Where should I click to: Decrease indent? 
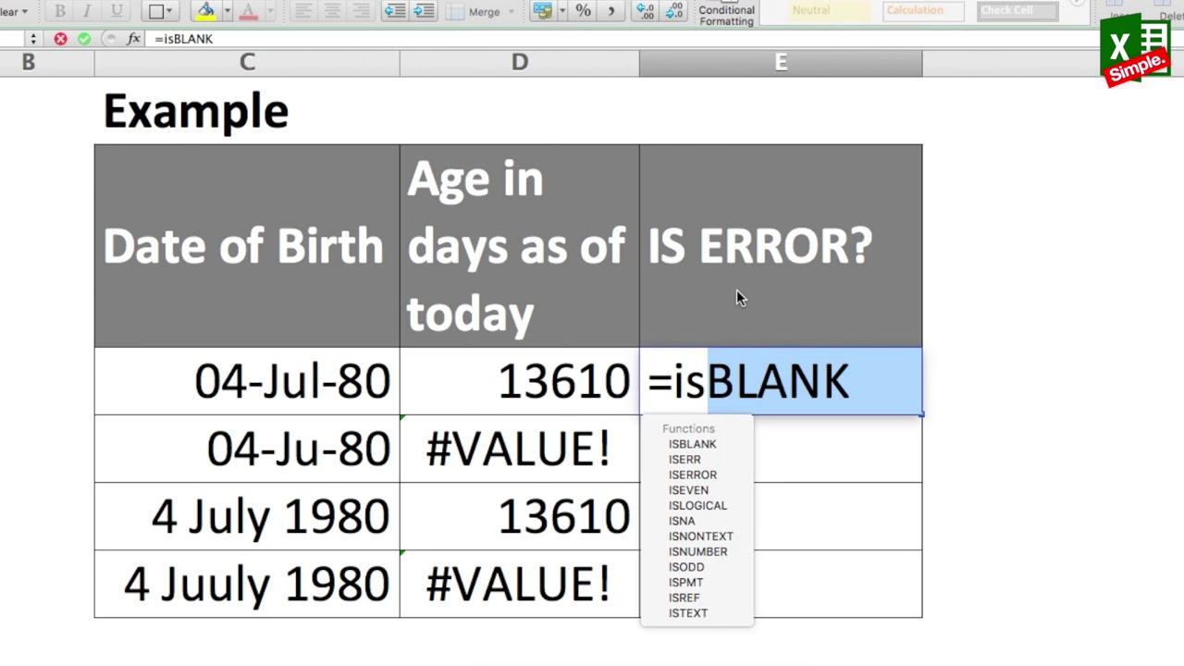click(x=395, y=11)
